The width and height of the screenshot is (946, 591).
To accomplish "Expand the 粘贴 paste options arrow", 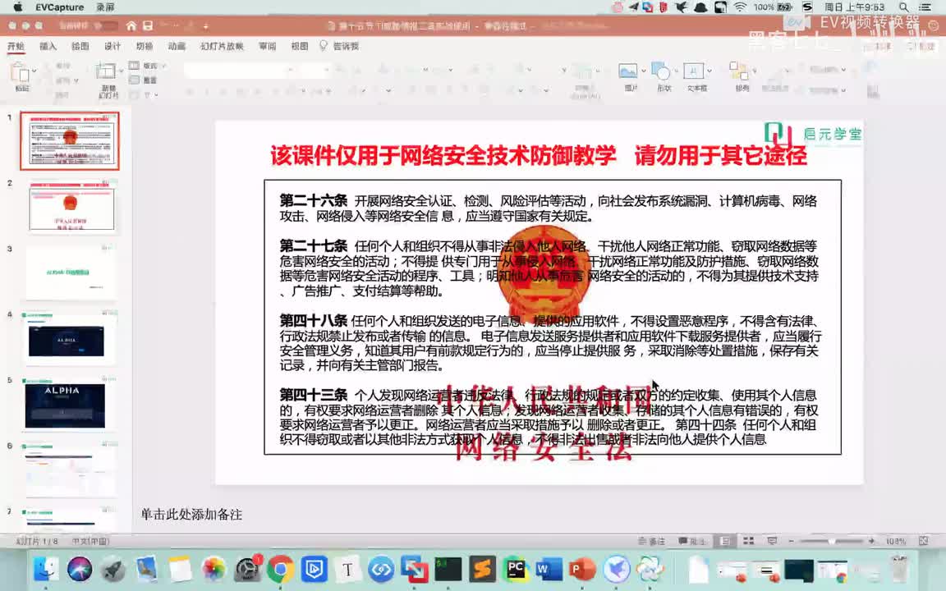I will [x=34, y=71].
